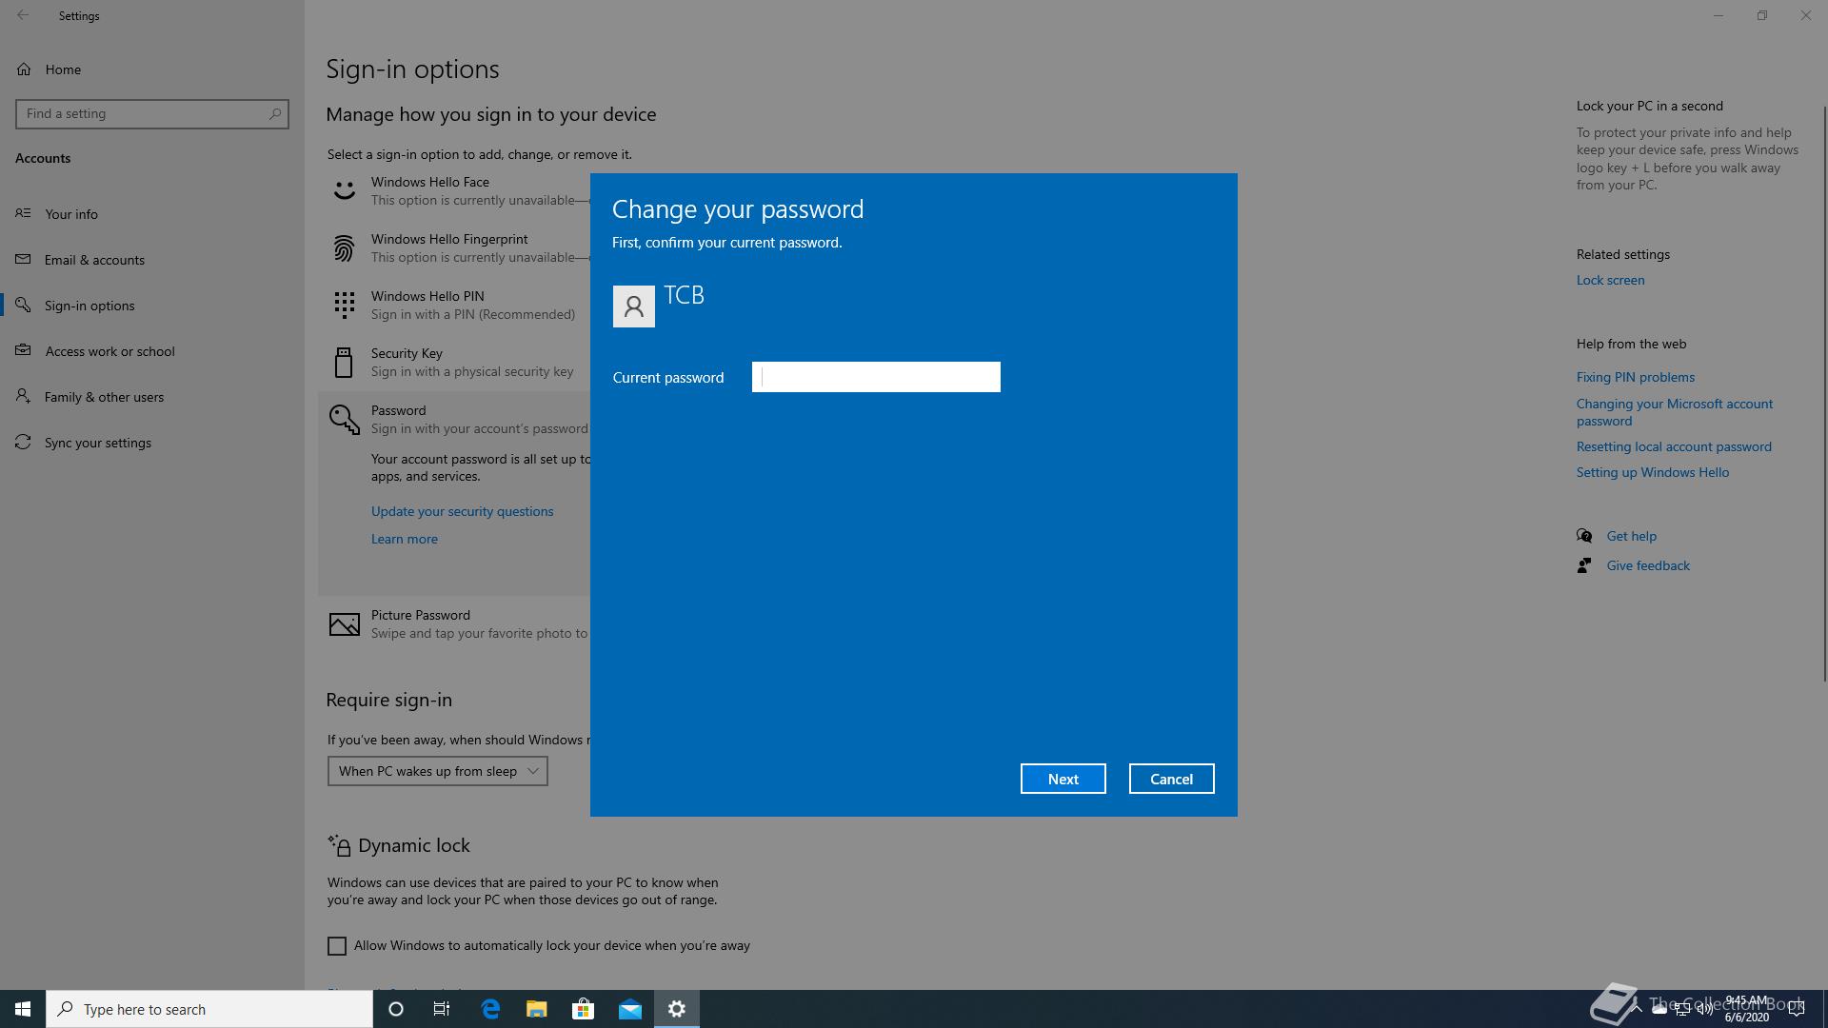
Task: Click the Windows Hello PIN keypad icon
Action: [x=344, y=306]
